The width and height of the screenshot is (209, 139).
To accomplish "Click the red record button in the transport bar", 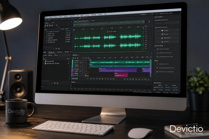I will 105,79.
